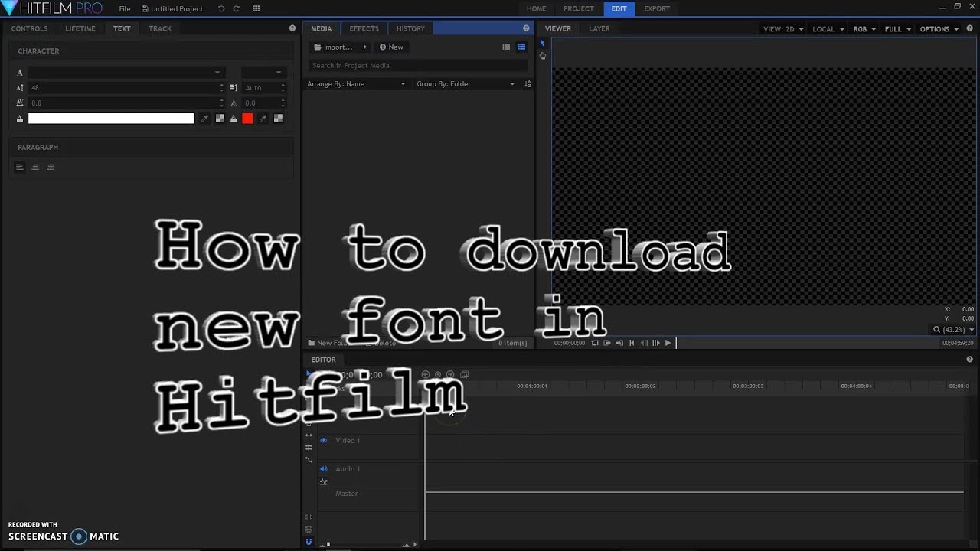
Task: Open the font family dropdown
Action: 126,72
